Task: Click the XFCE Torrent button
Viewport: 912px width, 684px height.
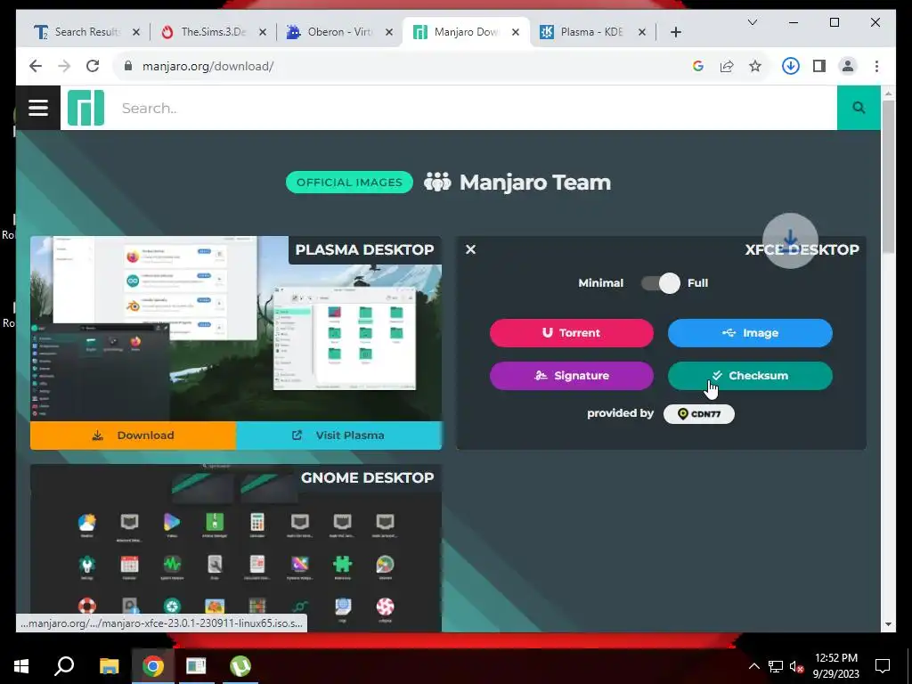Action: pos(571,333)
